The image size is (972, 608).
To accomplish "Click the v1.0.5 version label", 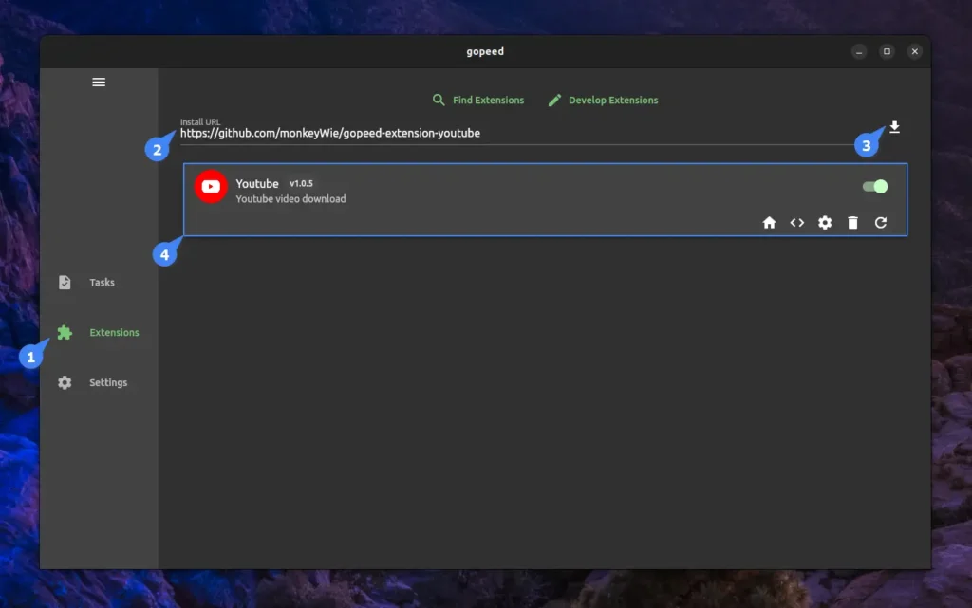I will (x=301, y=183).
